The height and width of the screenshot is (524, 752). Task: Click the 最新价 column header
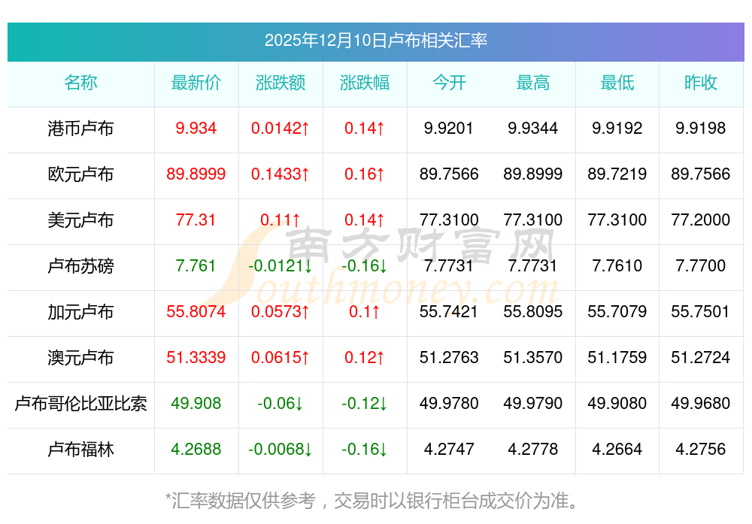(x=196, y=83)
